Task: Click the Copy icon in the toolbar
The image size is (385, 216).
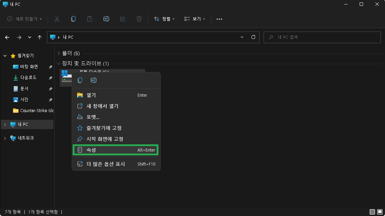Action: click(73, 19)
